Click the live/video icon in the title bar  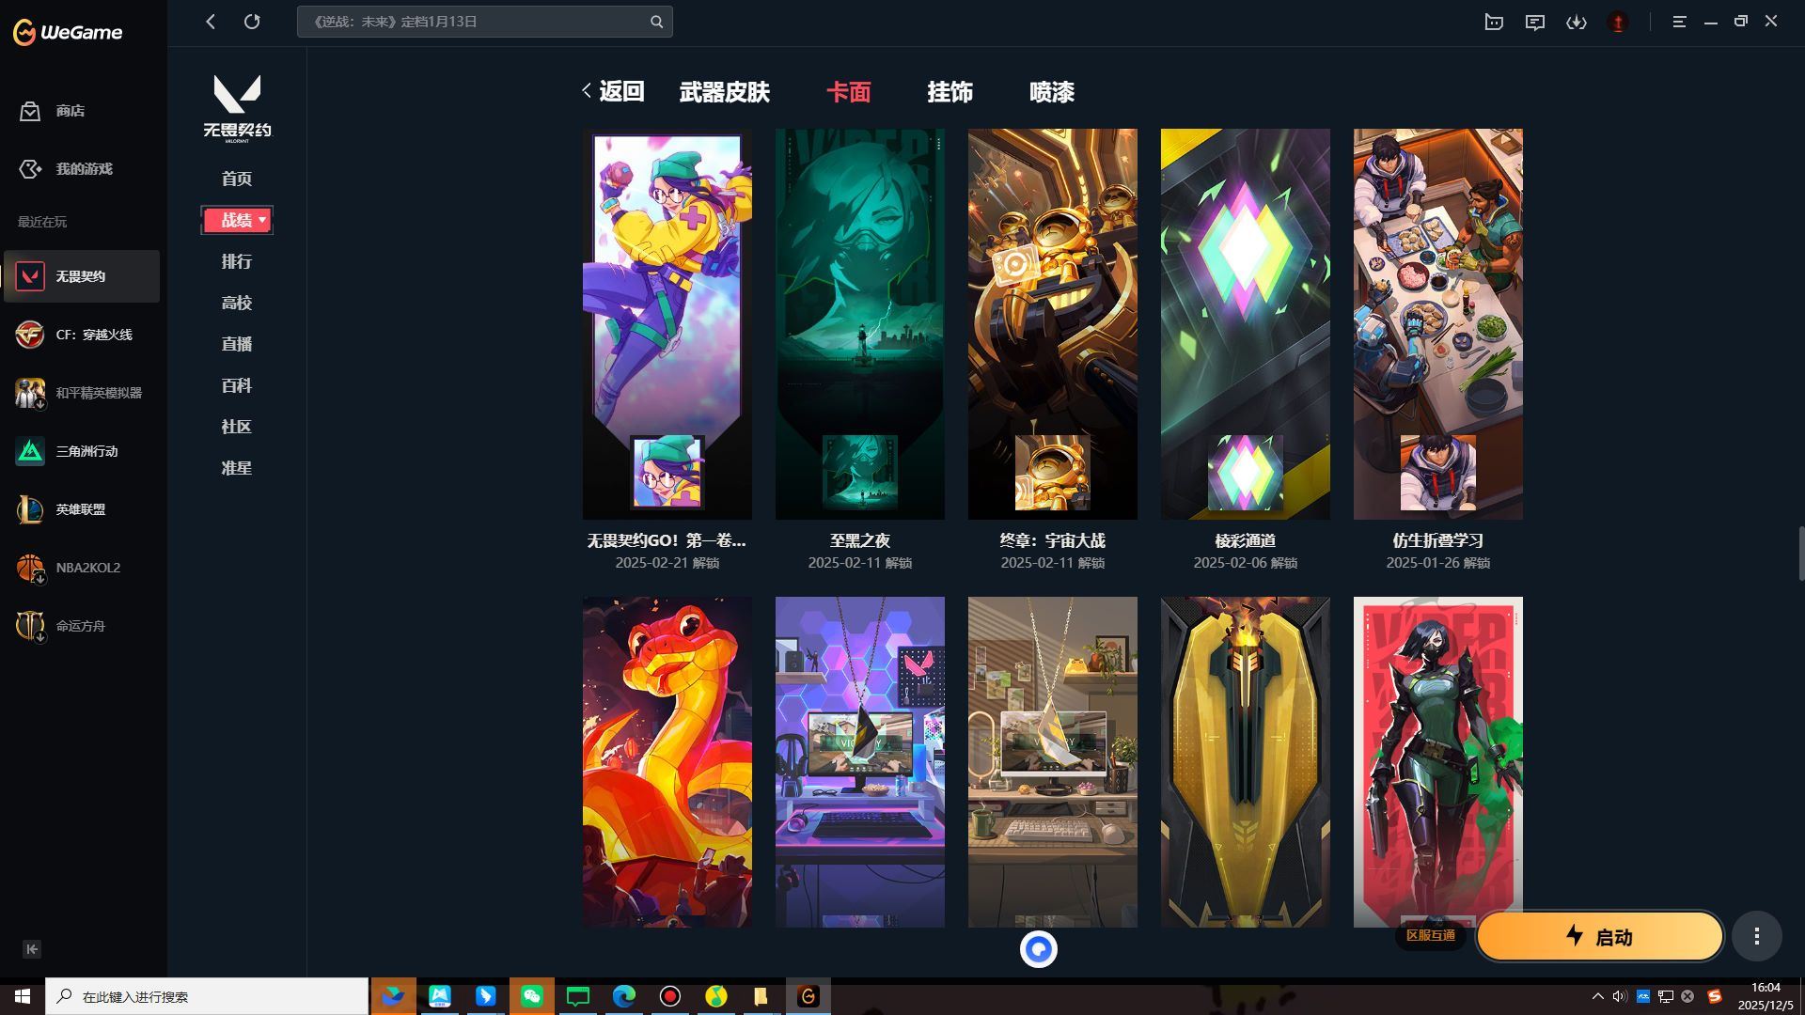1494,22
